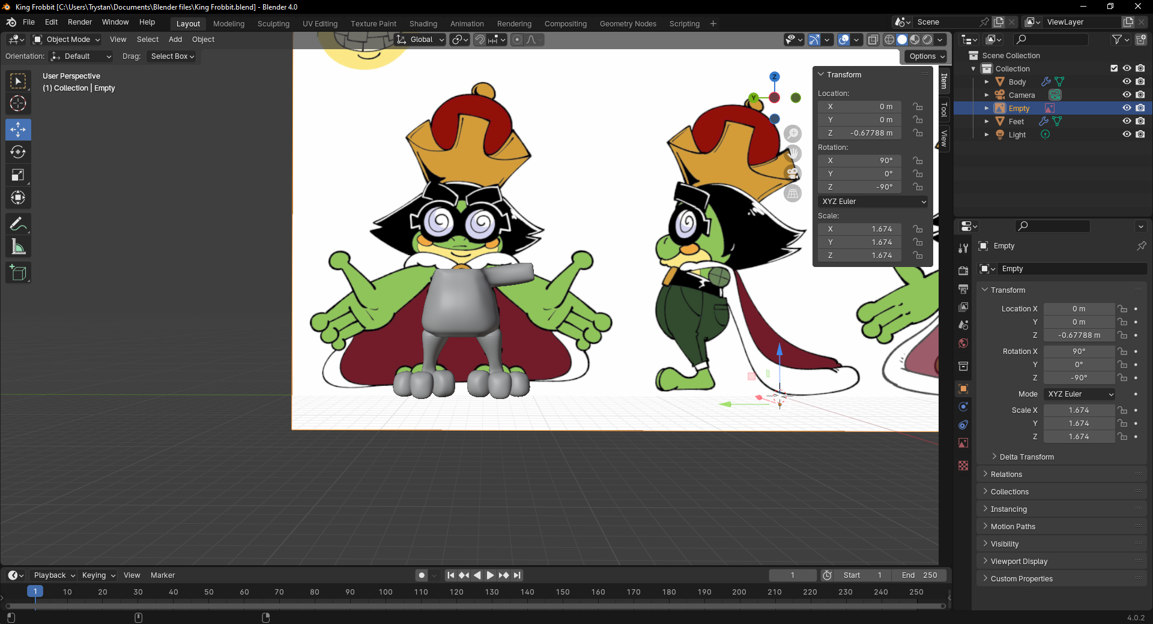Select the Measure tool
The height and width of the screenshot is (624, 1153).
pos(18,247)
